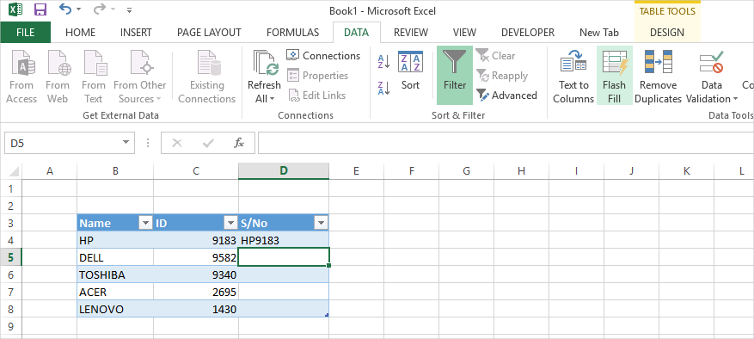Click the formula bar Enter checkmark
Viewport: 754px width, 339px height.
click(208, 143)
